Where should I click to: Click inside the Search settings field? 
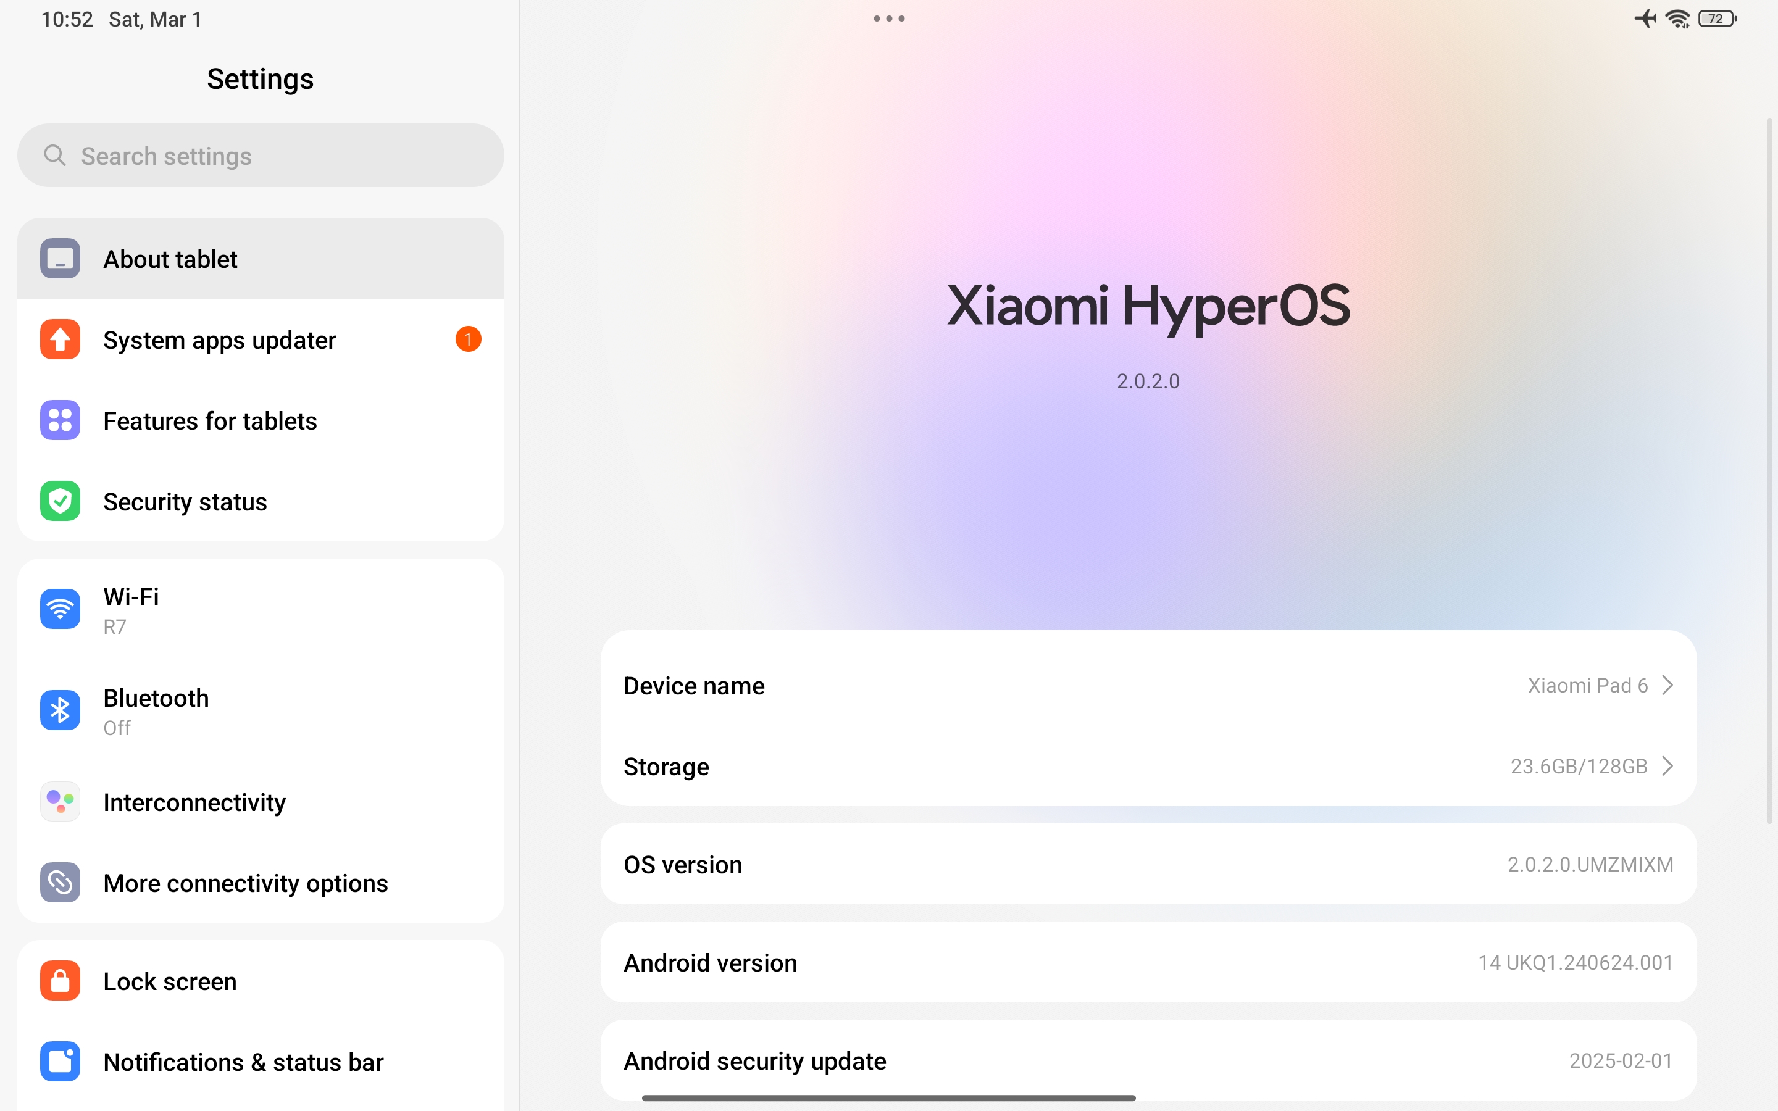click(x=261, y=156)
